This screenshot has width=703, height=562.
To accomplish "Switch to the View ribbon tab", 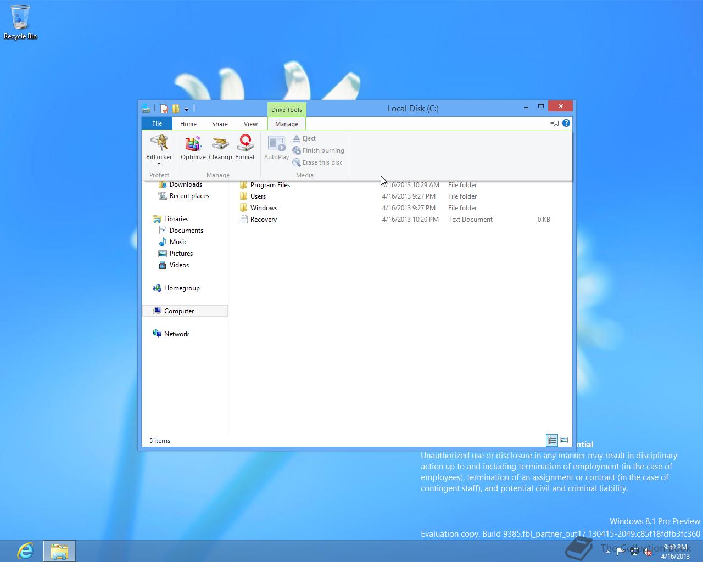I will click(x=251, y=124).
